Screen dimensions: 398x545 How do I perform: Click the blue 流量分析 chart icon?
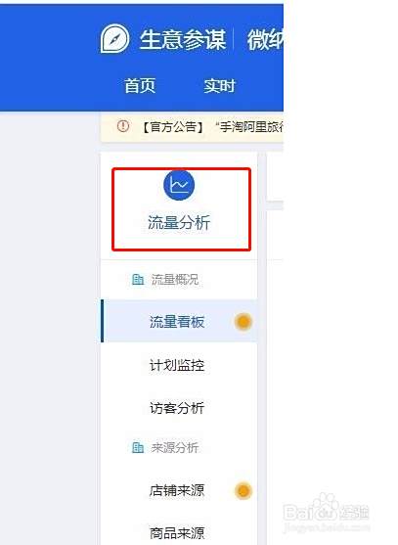[179, 185]
